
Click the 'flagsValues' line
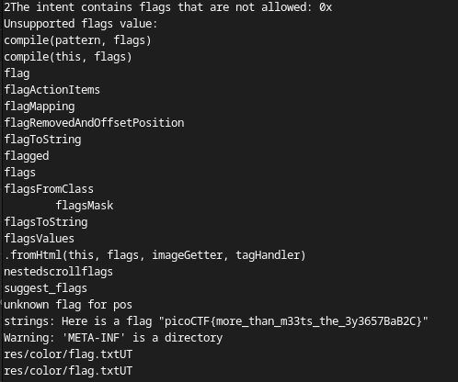pos(40,239)
